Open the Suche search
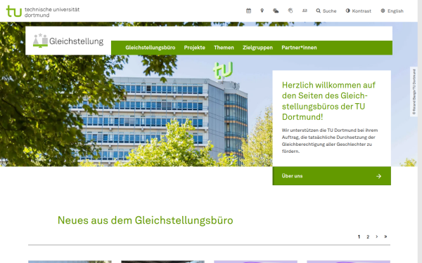Screen dimensions: 422x263 (326, 11)
